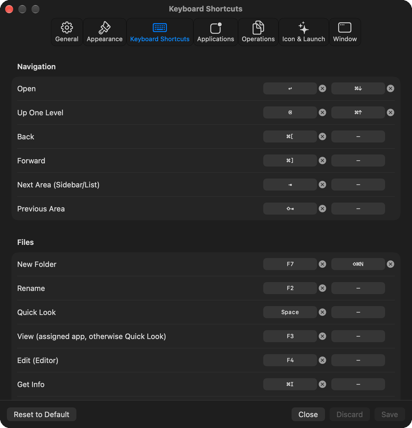
Task: Click the Save button
Action: click(x=390, y=415)
